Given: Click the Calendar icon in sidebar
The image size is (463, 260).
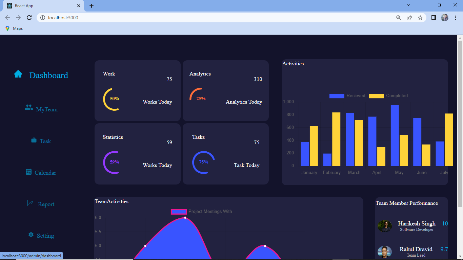Looking at the screenshot, I should click(29, 172).
